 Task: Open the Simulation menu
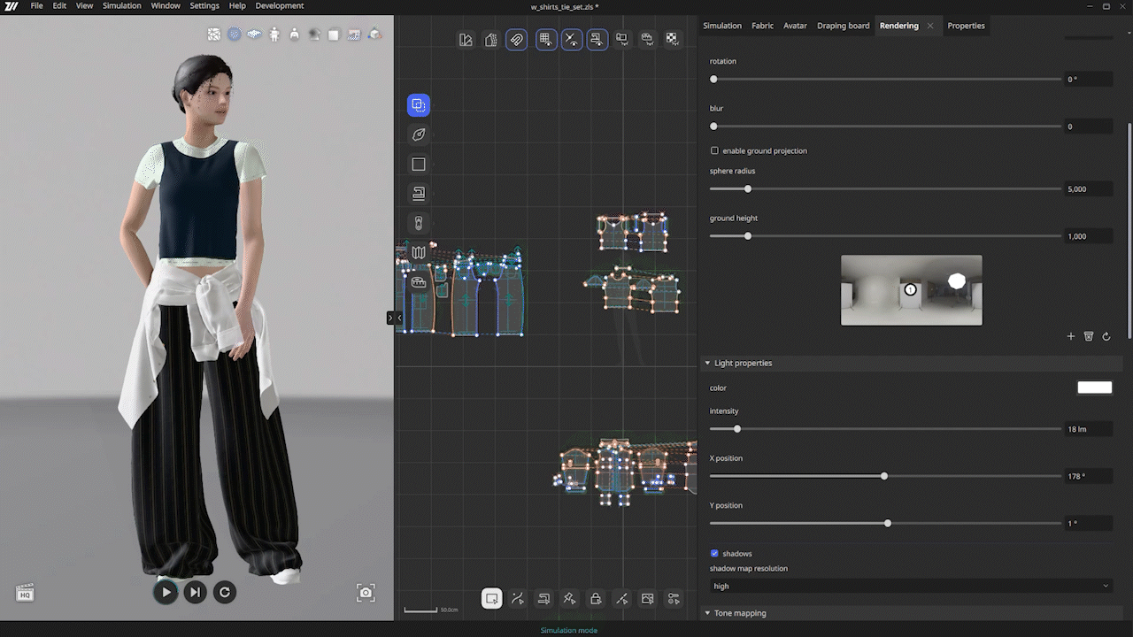point(121,5)
